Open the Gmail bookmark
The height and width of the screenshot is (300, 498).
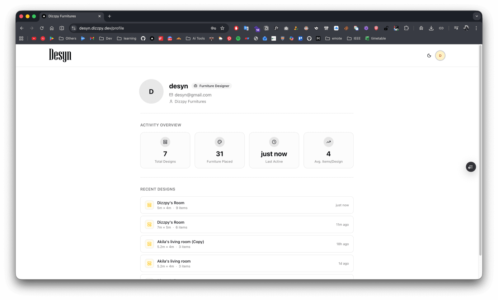pyautogui.click(x=92, y=38)
